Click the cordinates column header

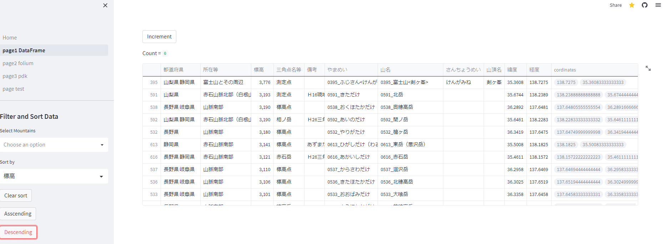click(x=594, y=70)
